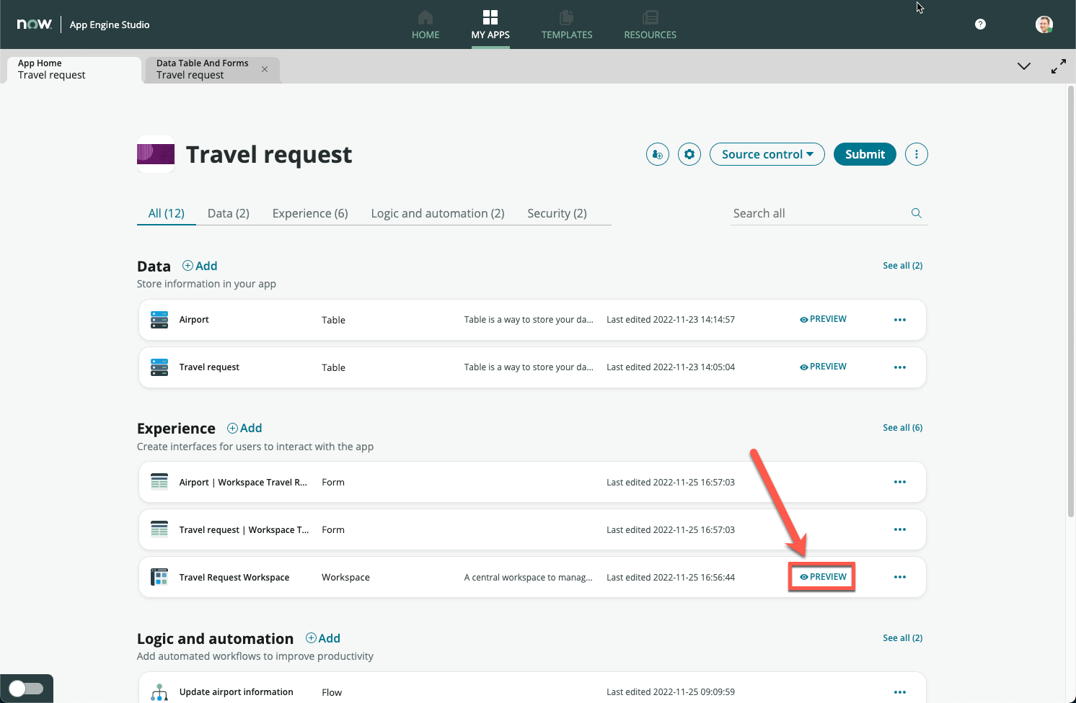Open the Airport table entry
The image size is (1076, 703).
pos(194,320)
